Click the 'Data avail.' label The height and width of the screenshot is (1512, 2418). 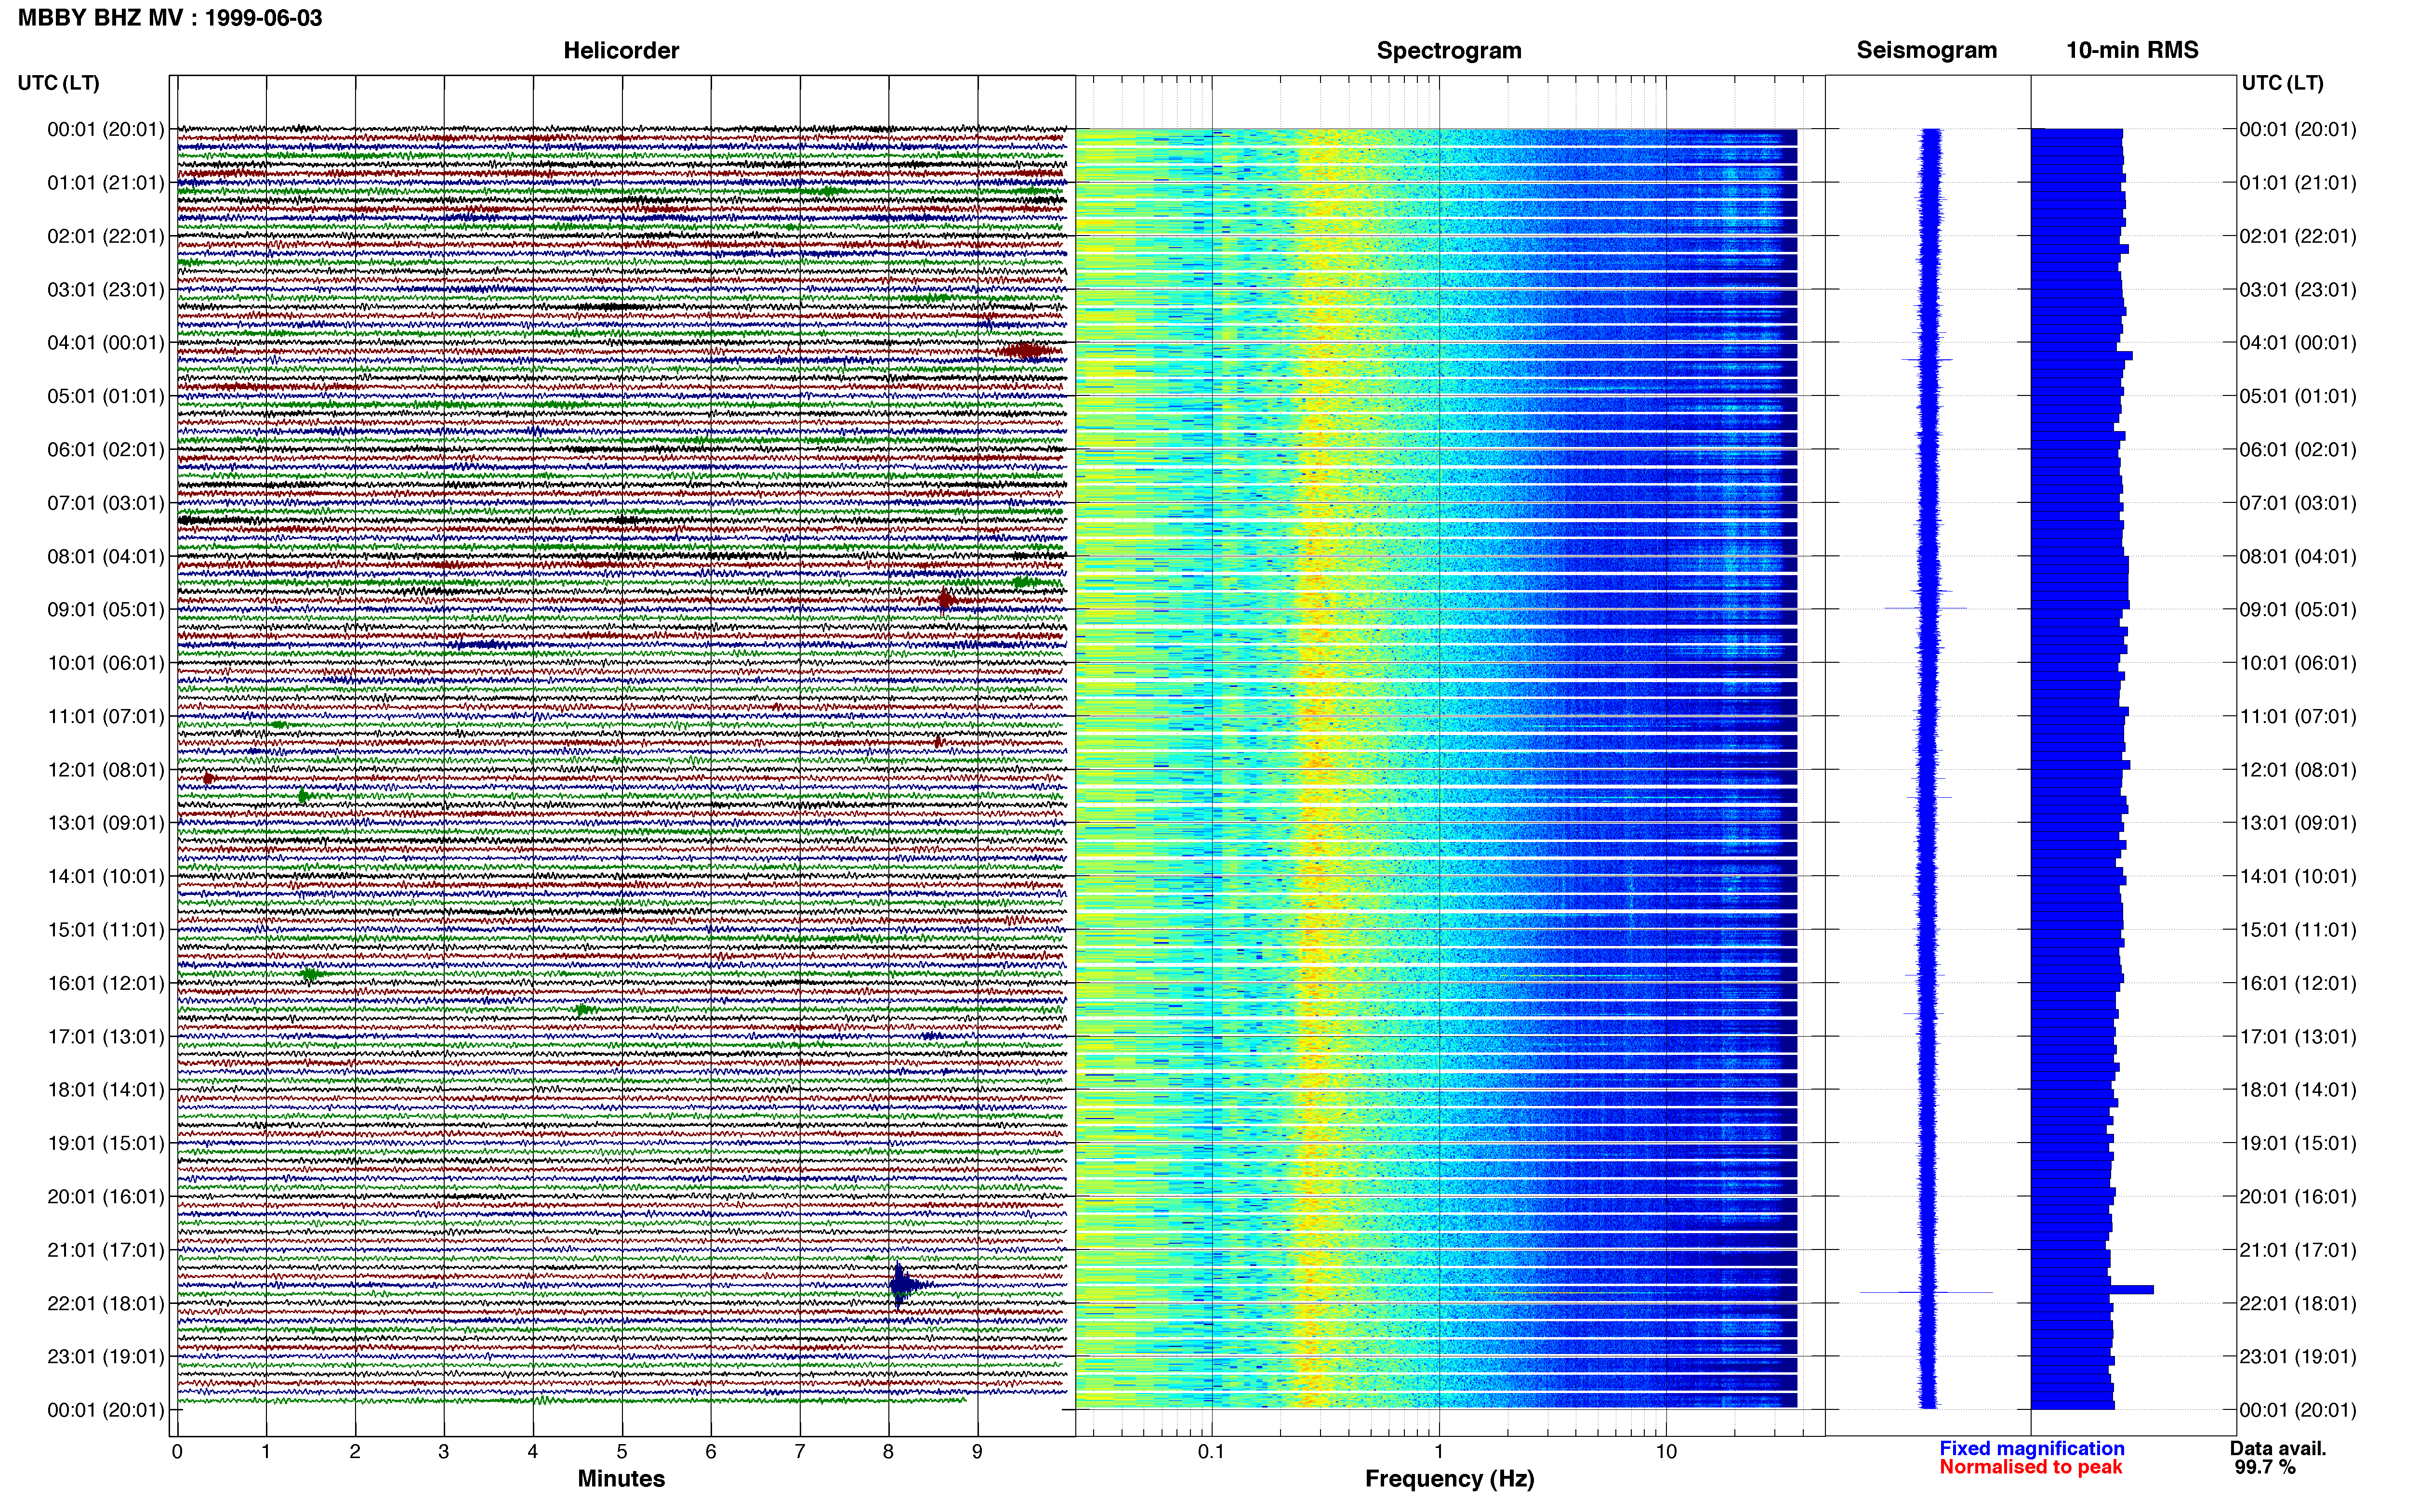2278,1448
